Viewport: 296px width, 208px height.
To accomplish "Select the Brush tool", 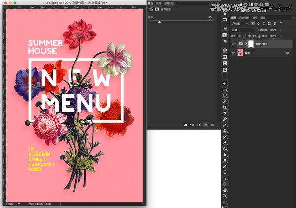I will (x=225, y=125).
